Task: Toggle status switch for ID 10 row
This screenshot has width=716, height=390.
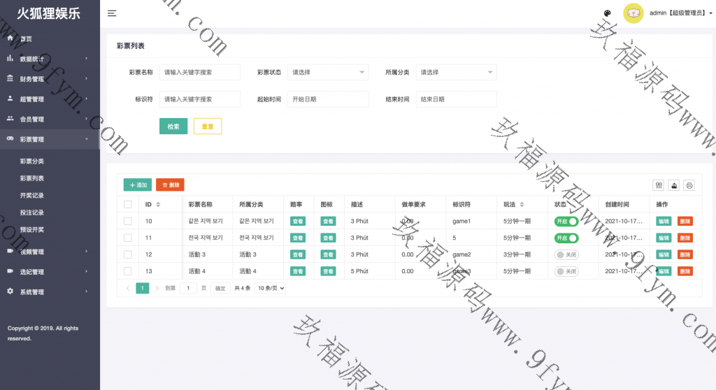Action: [x=566, y=221]
